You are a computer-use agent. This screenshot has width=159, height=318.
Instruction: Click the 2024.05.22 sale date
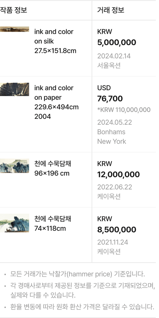coord(114,122)
